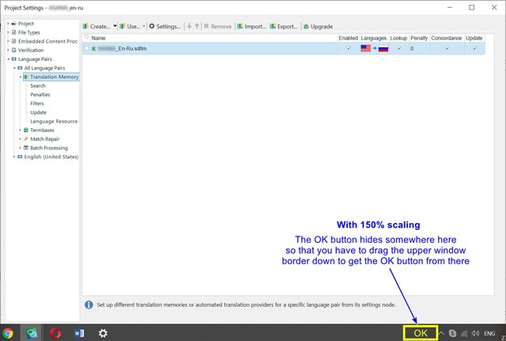Select the Verification tree node

click(x=31, y=50)
